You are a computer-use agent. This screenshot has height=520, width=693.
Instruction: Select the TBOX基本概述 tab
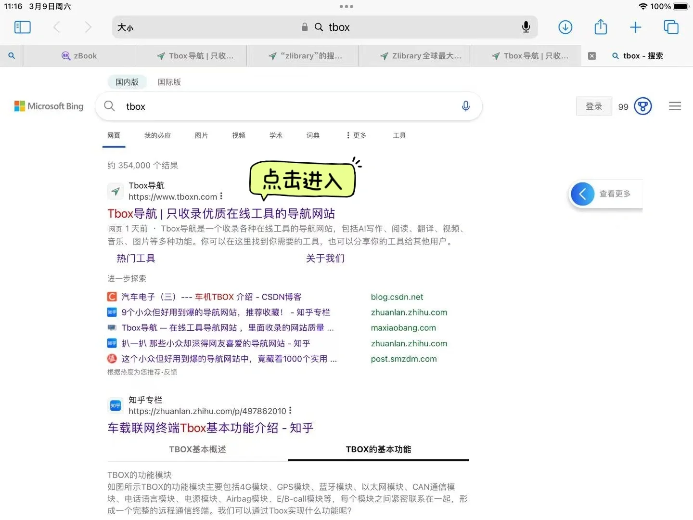tap(197, 449)
